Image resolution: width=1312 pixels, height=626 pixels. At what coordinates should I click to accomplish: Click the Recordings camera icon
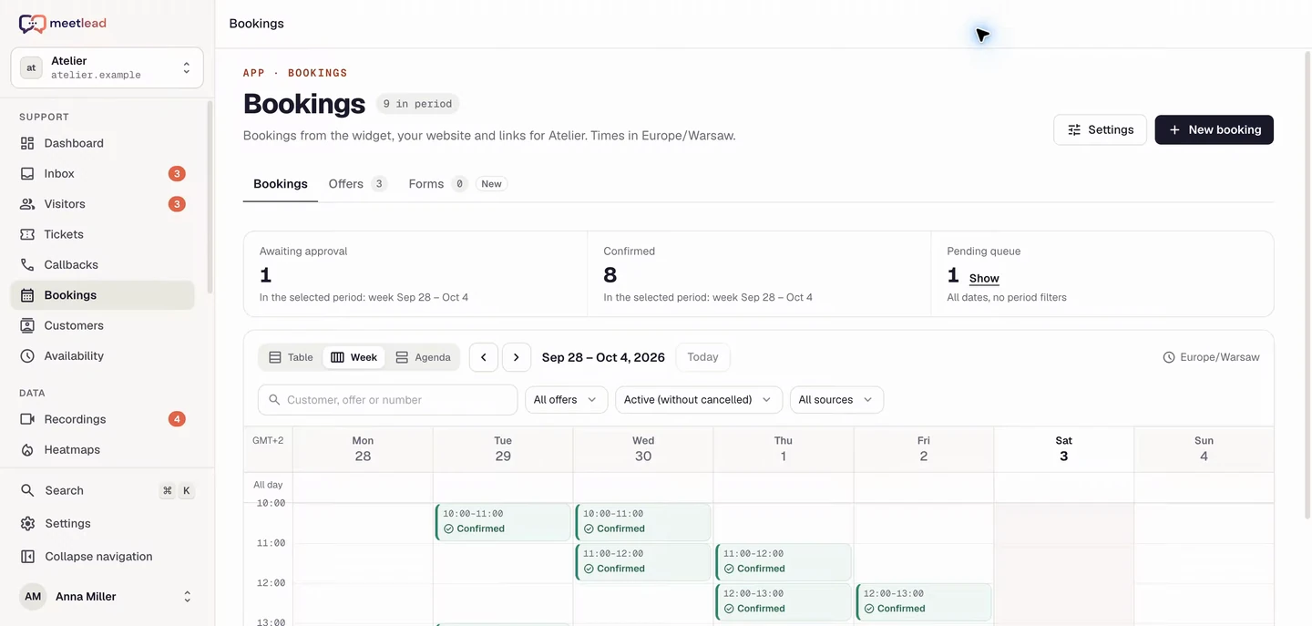(27, 419)
